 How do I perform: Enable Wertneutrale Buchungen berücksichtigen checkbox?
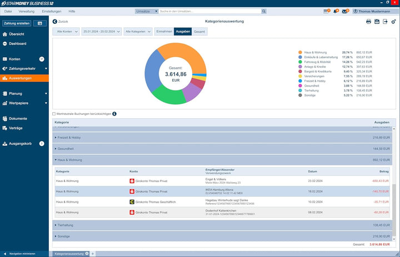coord(54,114)
